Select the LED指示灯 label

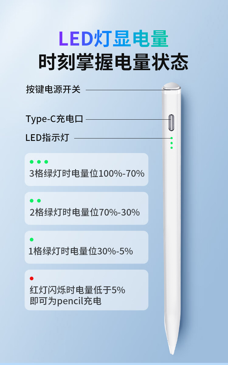click(47, 138)
